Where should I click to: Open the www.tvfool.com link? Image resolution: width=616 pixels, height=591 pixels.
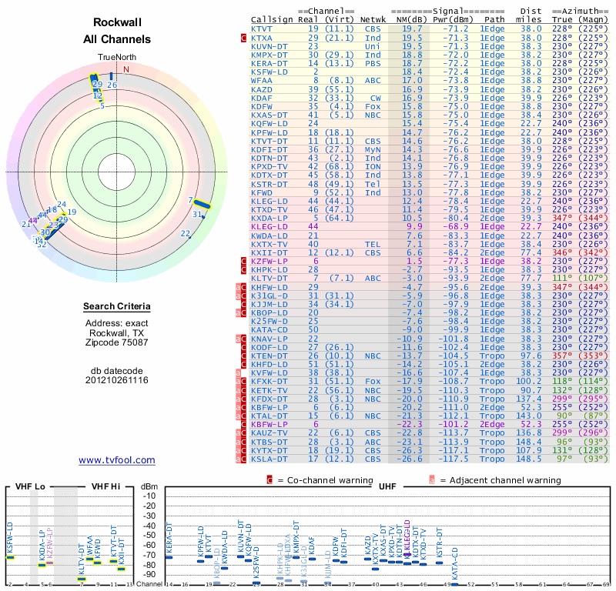(117, 460)
